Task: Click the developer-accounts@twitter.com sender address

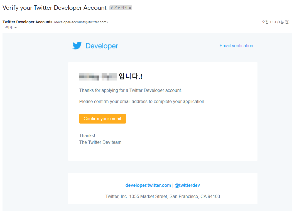Action: tap(81, 22)
